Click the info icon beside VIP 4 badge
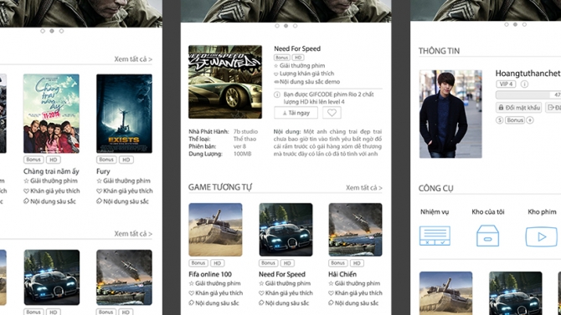This screenshot has height=315, width=561. pyautogui.click(x=524, y=84)
